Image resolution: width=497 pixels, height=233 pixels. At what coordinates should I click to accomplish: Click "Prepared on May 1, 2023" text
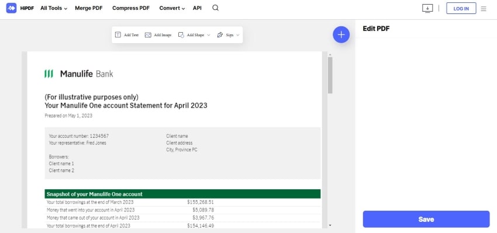click(68, 116)
